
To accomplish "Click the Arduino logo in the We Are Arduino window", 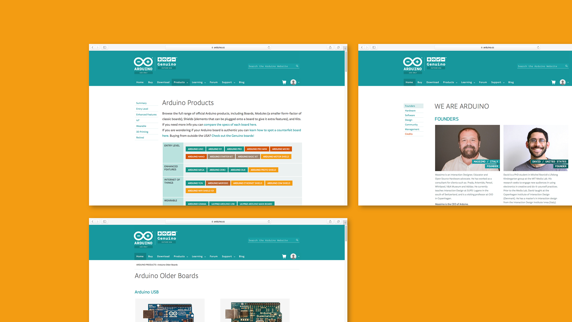I will [413, 65].
